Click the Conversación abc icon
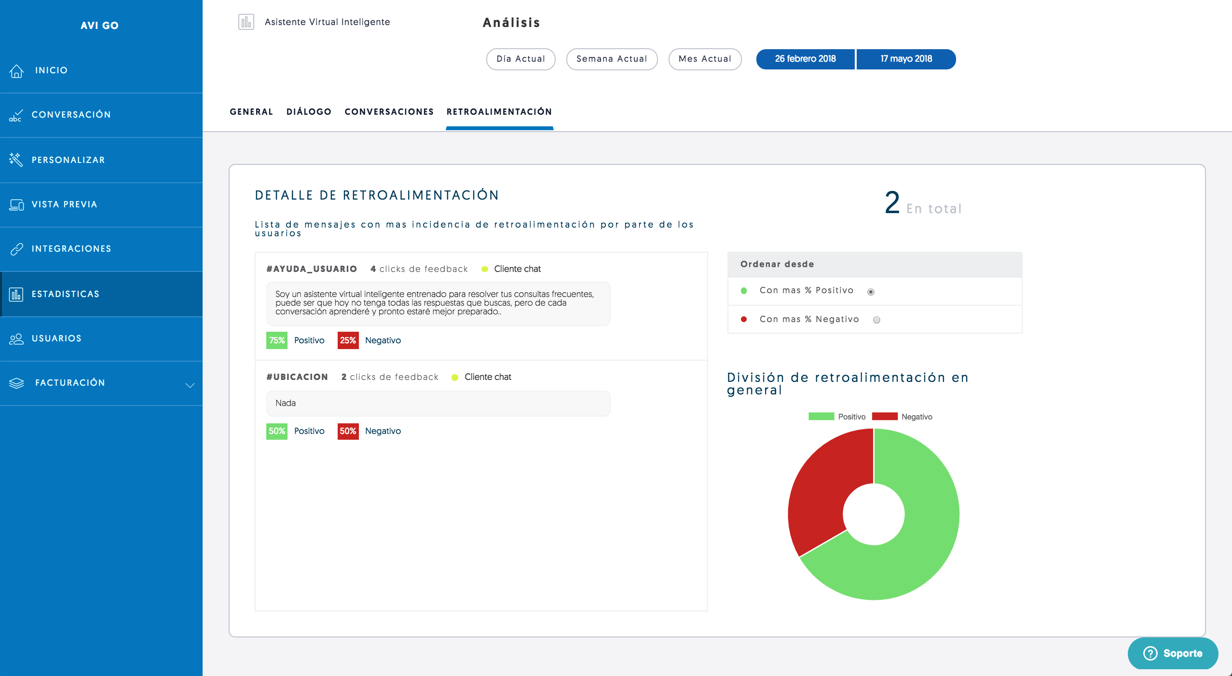 (15, 115)
